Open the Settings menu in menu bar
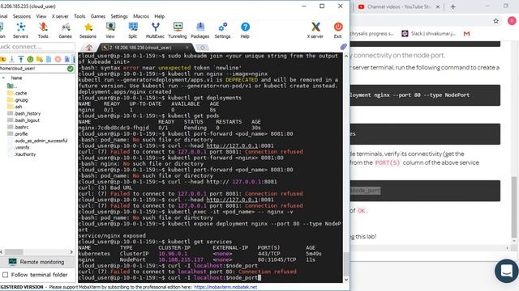Image resolution: width=519 pixels, height=291 pixels. 119,16
